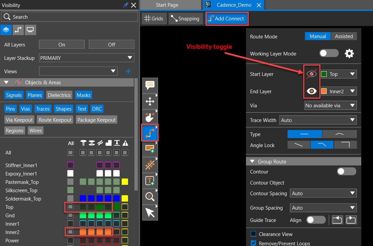
Task: Toggle End Layer visibility eye
Action: 311,91
